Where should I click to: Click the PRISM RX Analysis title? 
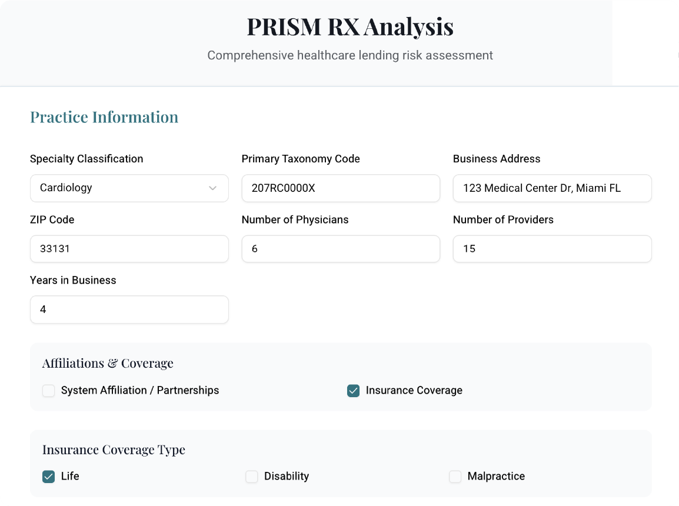click(x=350, y=26)
